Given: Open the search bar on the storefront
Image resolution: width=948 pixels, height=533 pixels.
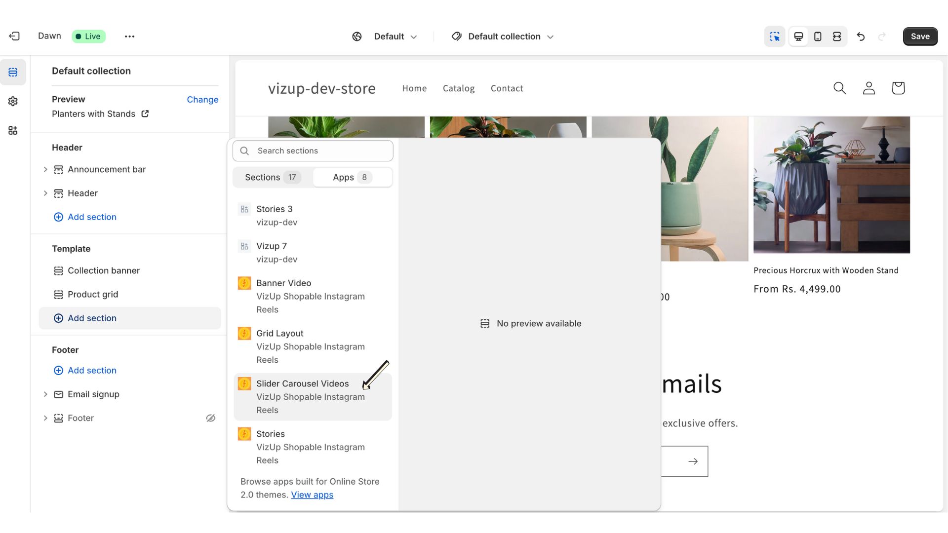Looking at the screenshot, I should tap(839, 88).
